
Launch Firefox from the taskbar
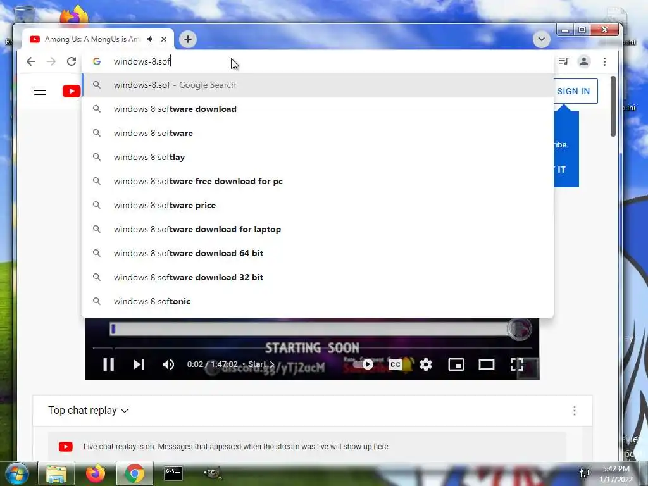click(96, 473)
